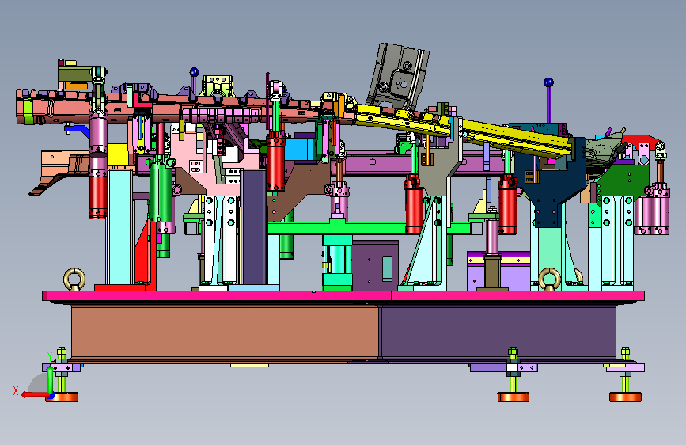The width and height of the screenshot is (686, 445).
Task: Click the far-left orange leveling foot pad
Action: [62, 397]
